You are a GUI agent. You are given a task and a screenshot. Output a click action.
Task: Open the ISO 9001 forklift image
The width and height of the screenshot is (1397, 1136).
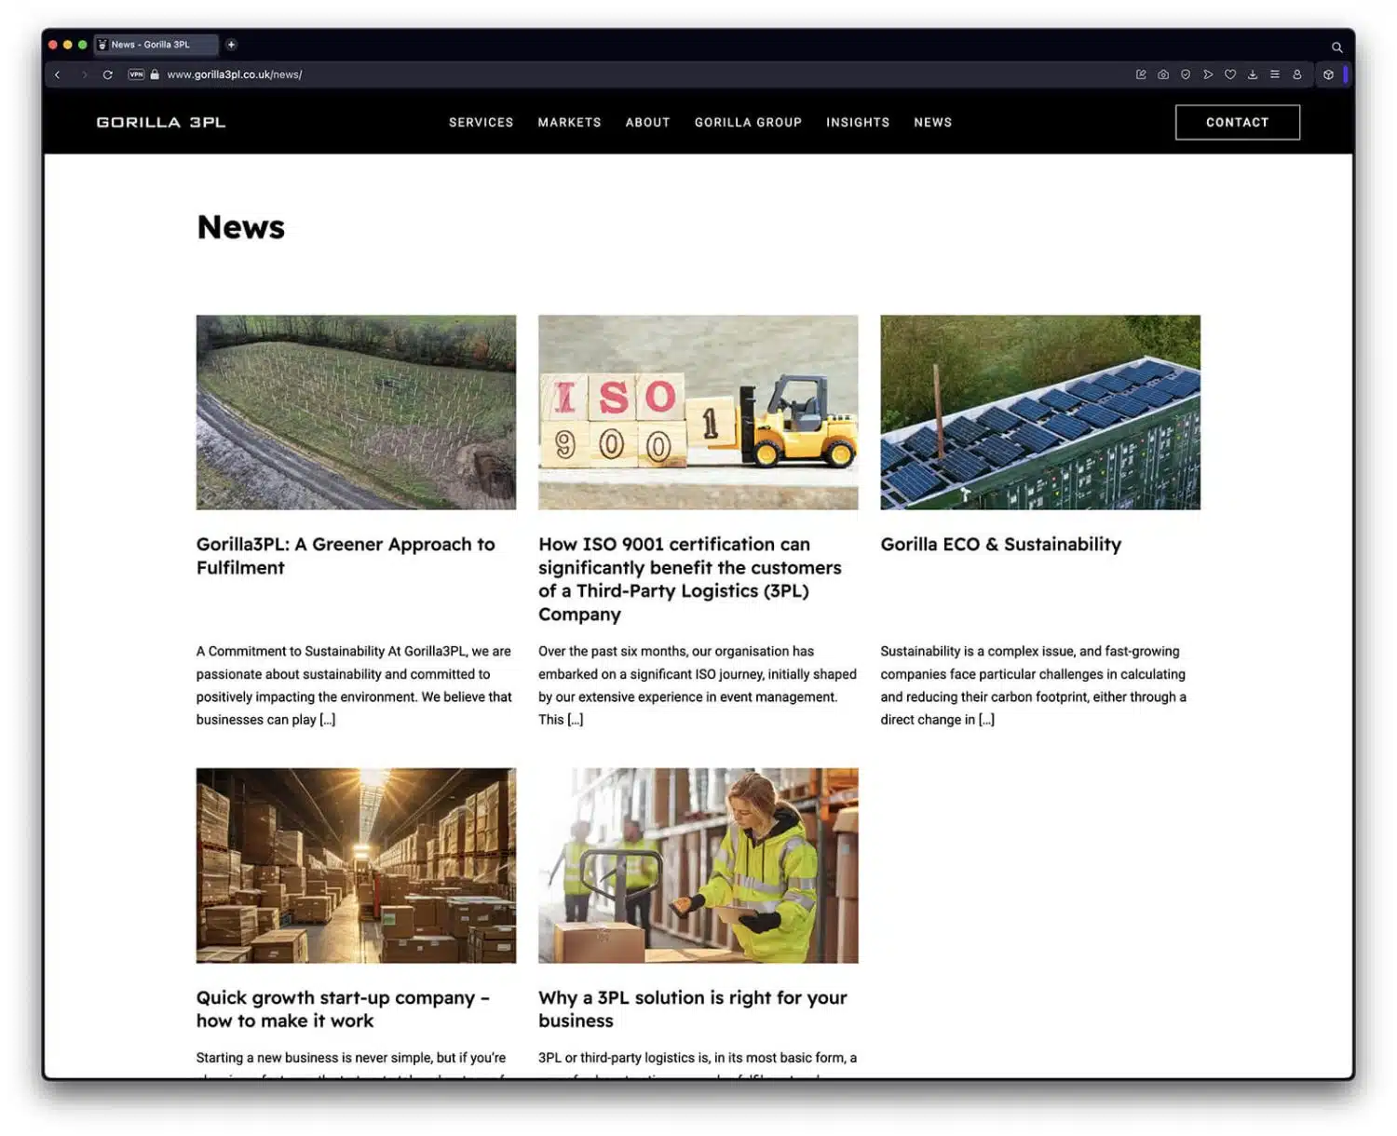pos(698,412)
